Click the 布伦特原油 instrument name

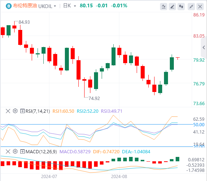(x=25, y=6)
